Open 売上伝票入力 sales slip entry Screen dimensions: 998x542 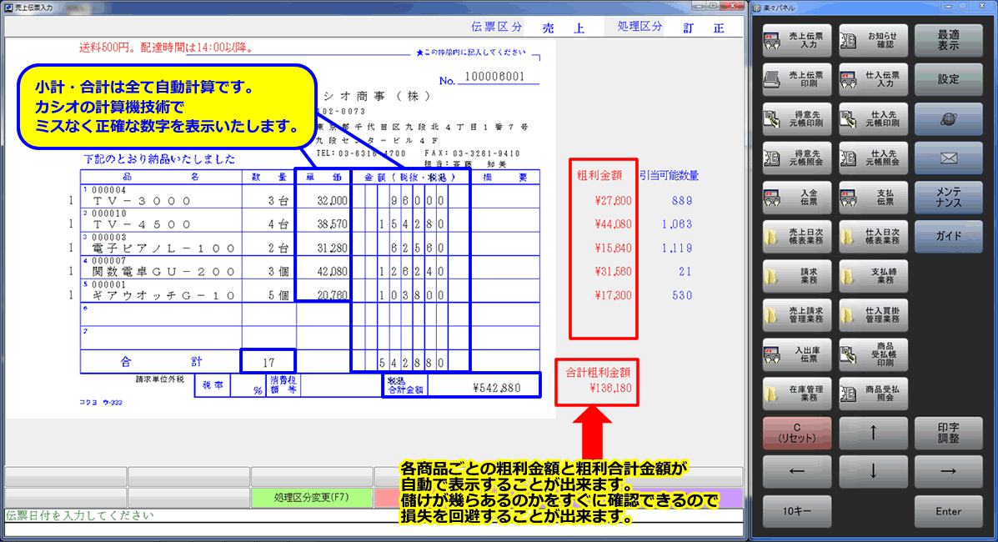(x=796, y=39)
